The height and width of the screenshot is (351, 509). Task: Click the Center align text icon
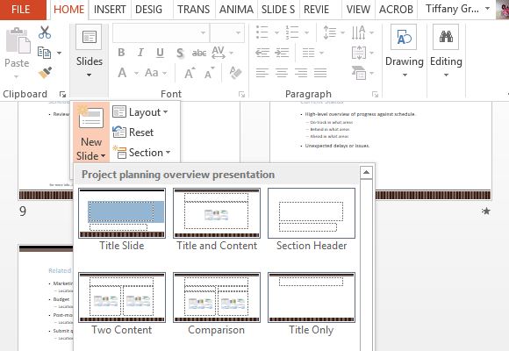coord(282,73)
